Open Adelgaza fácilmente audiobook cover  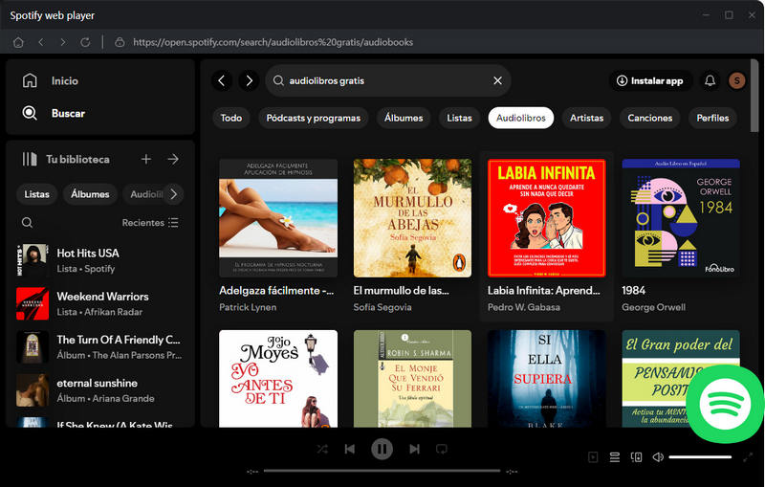[278, 218]
